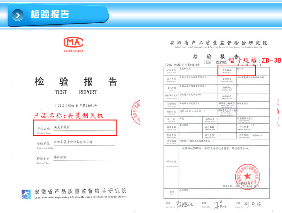Click TEST REPORT text on the cover page
Screen dimensions: 282x213
click(76, 92)
